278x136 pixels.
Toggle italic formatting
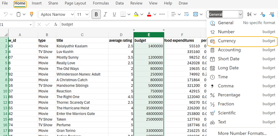(x=105, y=14)
